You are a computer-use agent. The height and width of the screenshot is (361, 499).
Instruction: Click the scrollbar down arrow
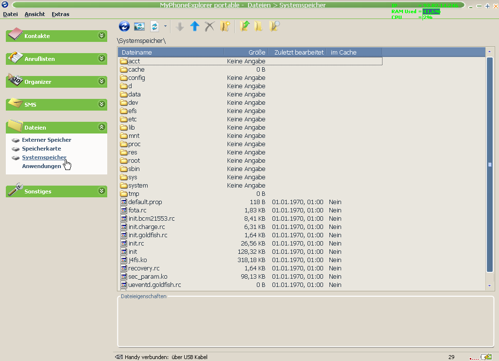tap(489, 285)
